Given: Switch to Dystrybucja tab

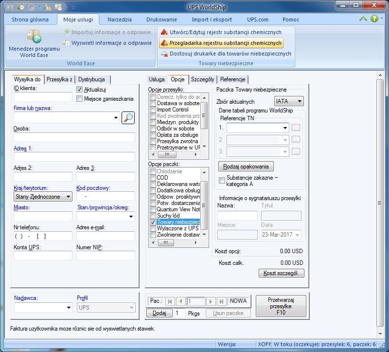Looking at the screenshot, I should coord(91,79).
